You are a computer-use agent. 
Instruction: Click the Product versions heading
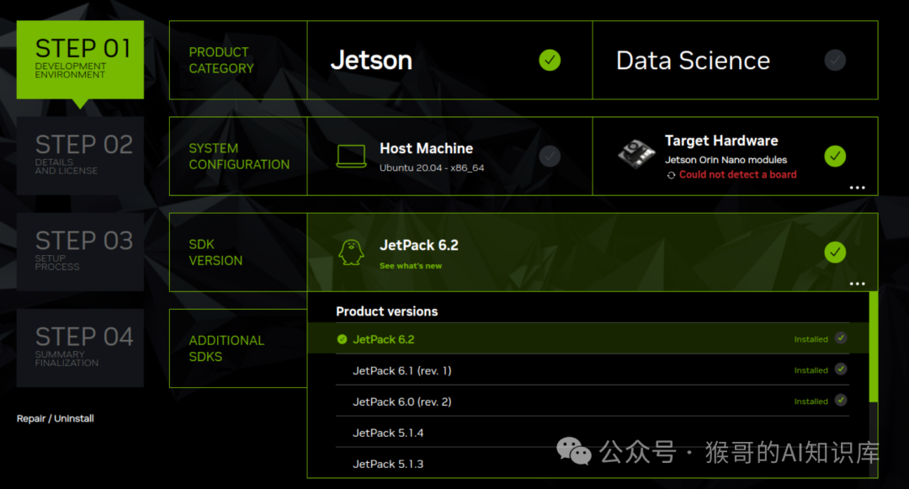[x=386, y=311]
